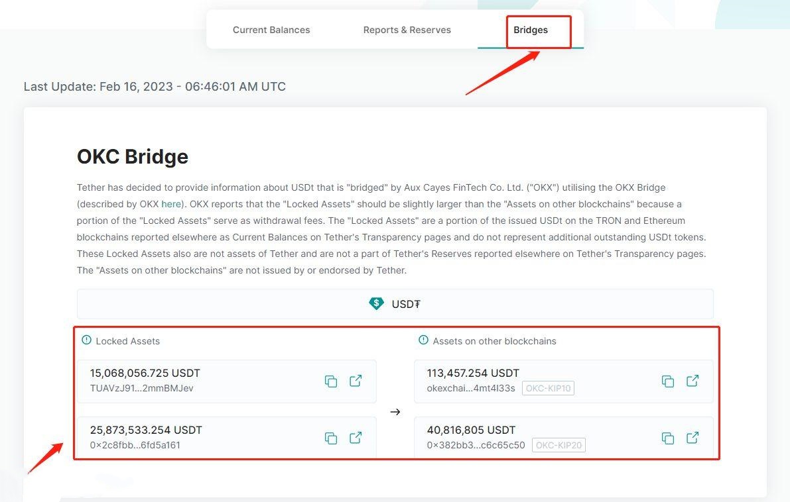Image resolution: width=790 pixels, height=502 pixels.
Task: Copy the TUAVzJ91...2mmBMJev locked asset address
Action: (331, 381)
